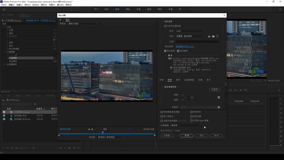Click the aspect ratio correction icon below preview
This screenshot has height=160, width=284.
[130, 129]
